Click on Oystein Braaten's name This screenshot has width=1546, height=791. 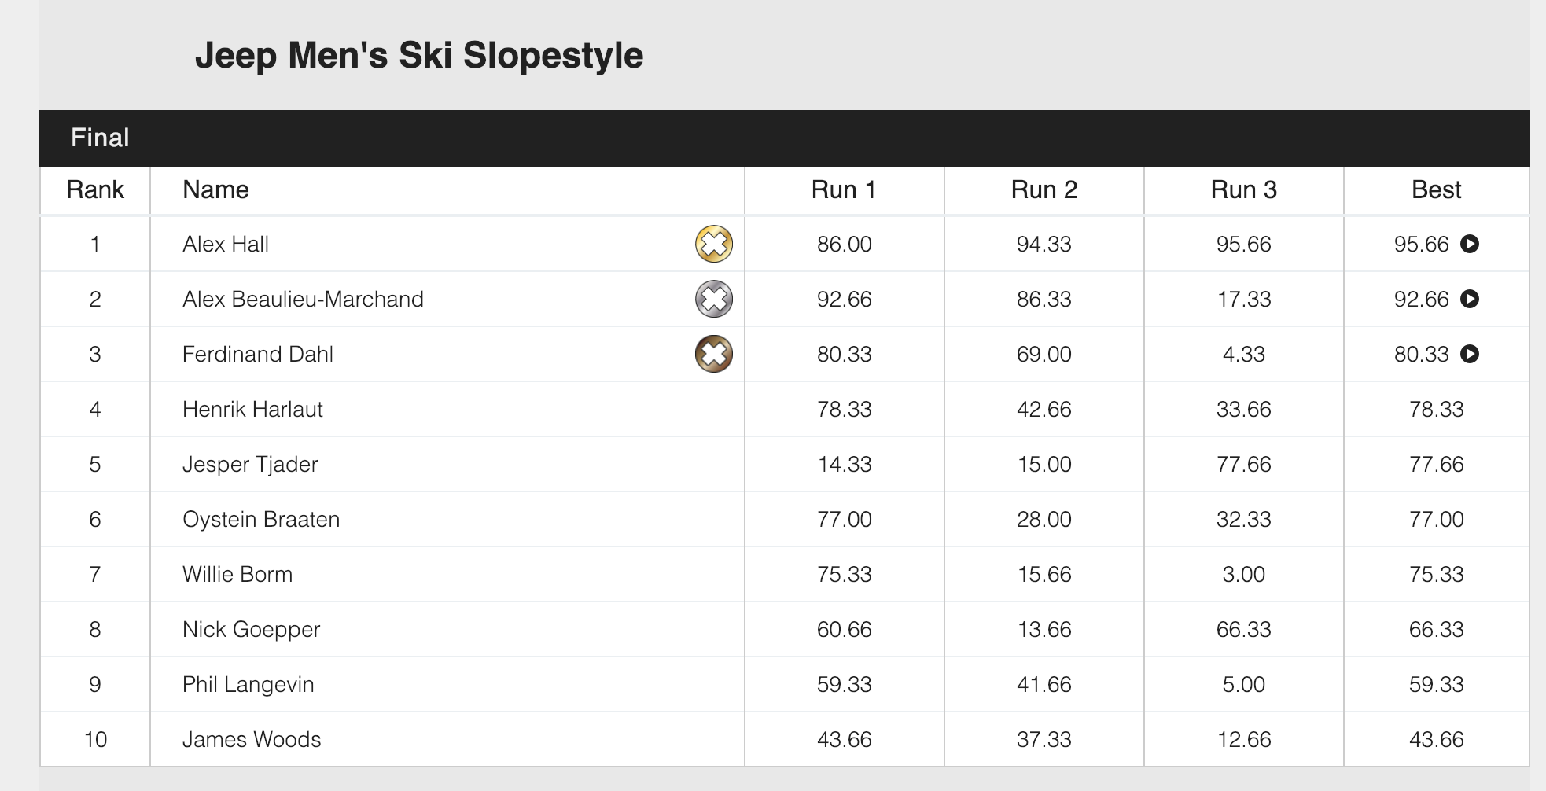pyautogui.click(x=261, y=519)
